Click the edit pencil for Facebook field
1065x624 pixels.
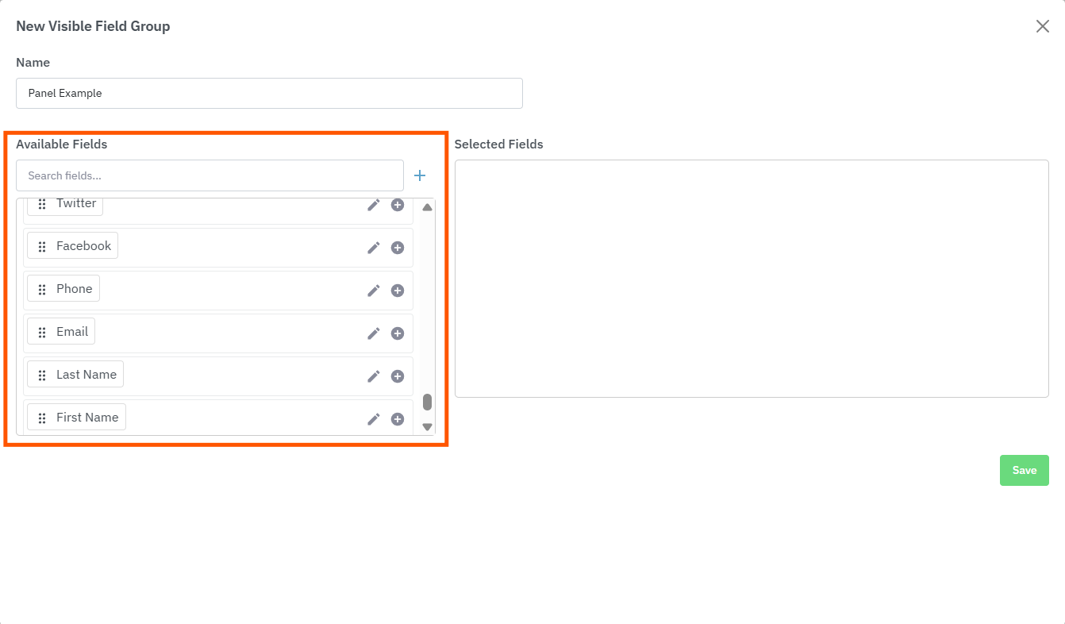[374, 248]
